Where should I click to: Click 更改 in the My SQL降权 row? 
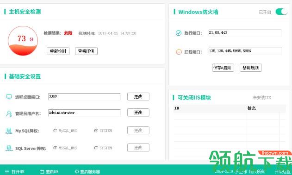pos(138,130)
